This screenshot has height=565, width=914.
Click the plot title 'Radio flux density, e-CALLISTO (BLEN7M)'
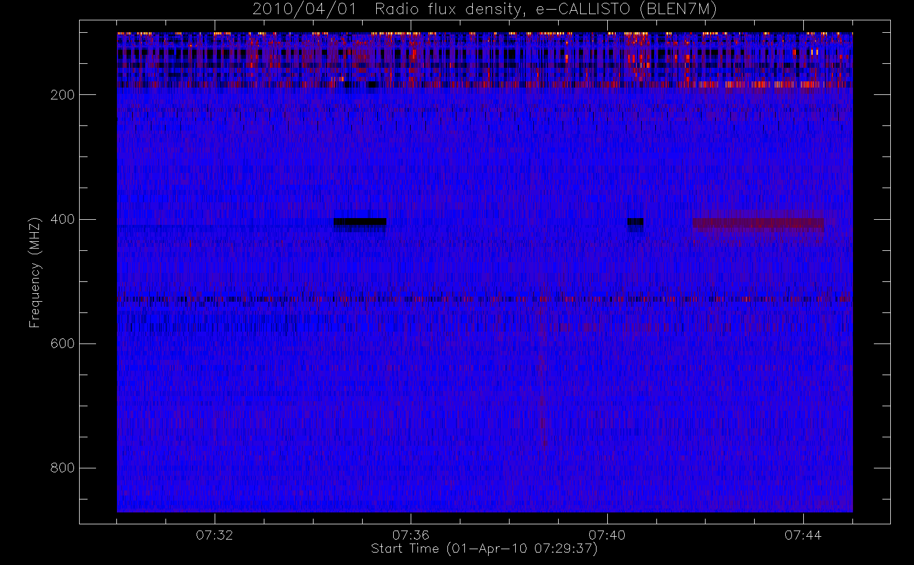click(x=546, y=10)
